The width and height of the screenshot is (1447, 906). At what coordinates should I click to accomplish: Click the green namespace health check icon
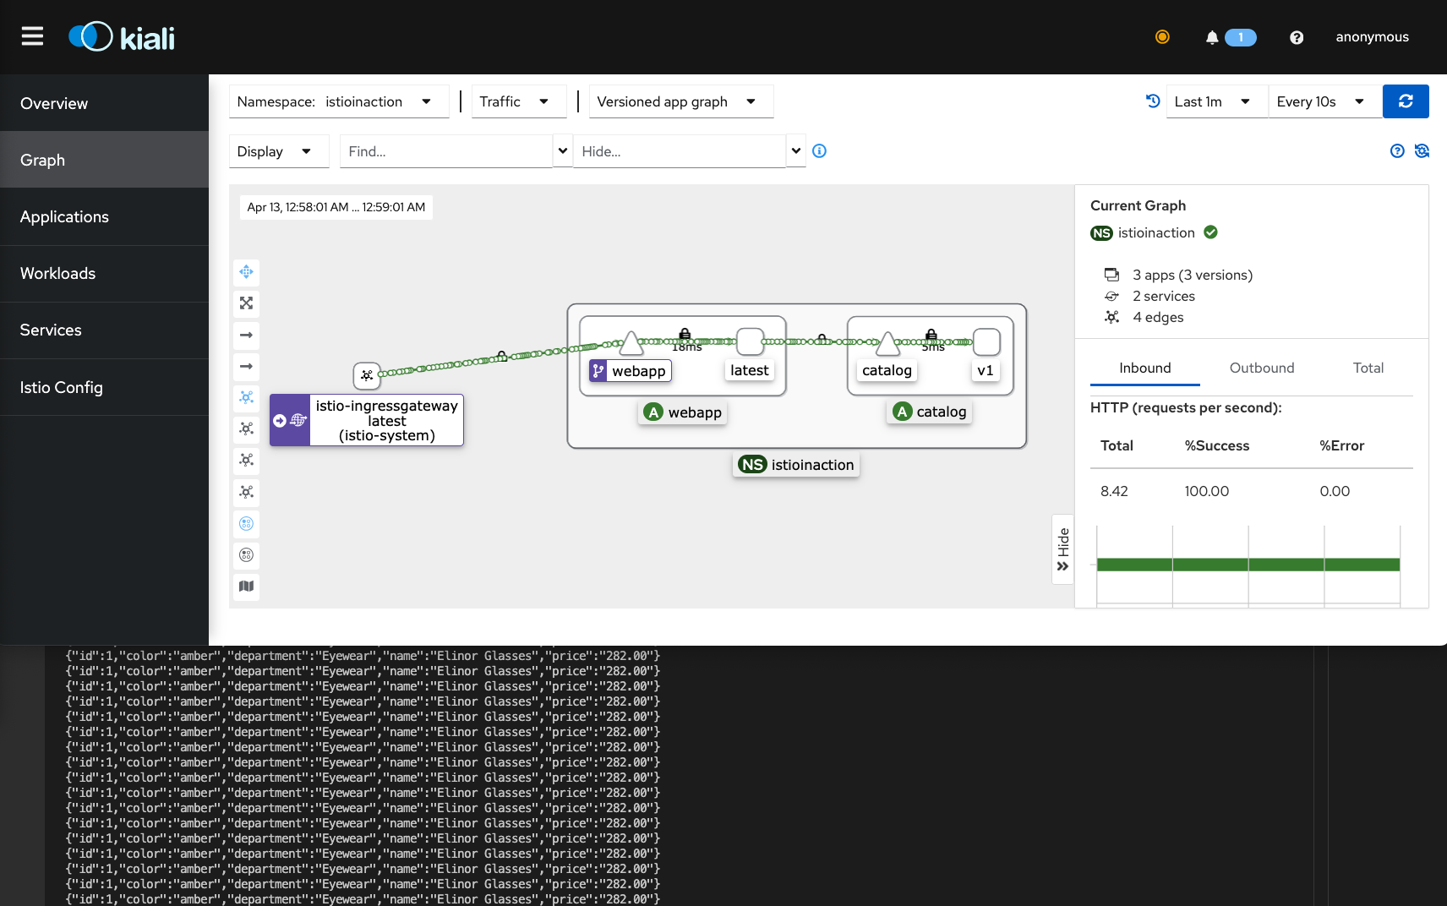coord(1211,232)
